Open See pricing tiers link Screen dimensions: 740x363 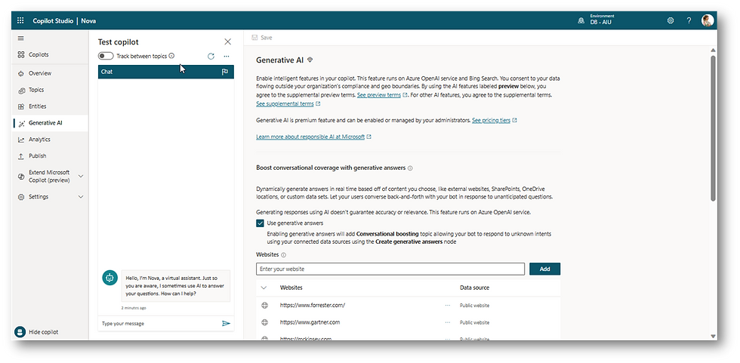click(x=492, y=121)
